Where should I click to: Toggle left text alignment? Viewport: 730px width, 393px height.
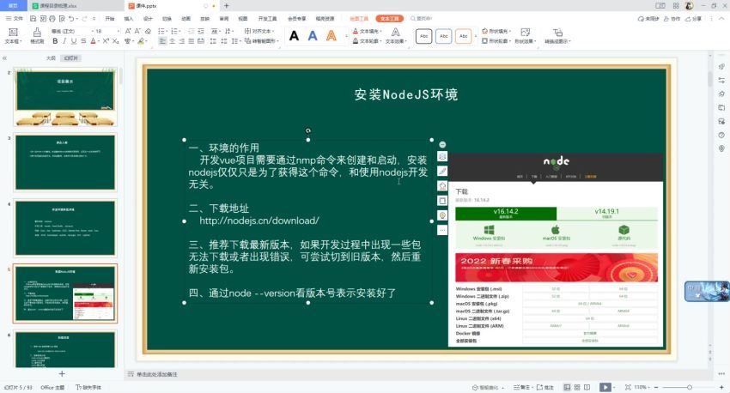click(x=162, y=41)
